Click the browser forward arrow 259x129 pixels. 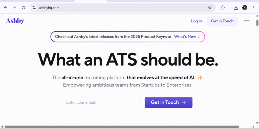[x=14, y=8]
